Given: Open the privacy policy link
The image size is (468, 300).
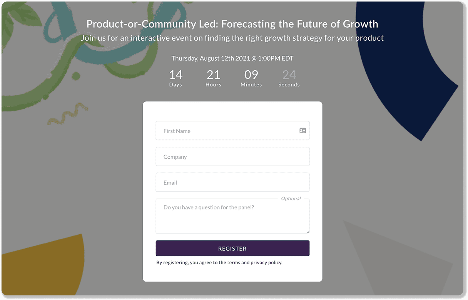Looking at the screenshot, I should (x=266, y=263).
